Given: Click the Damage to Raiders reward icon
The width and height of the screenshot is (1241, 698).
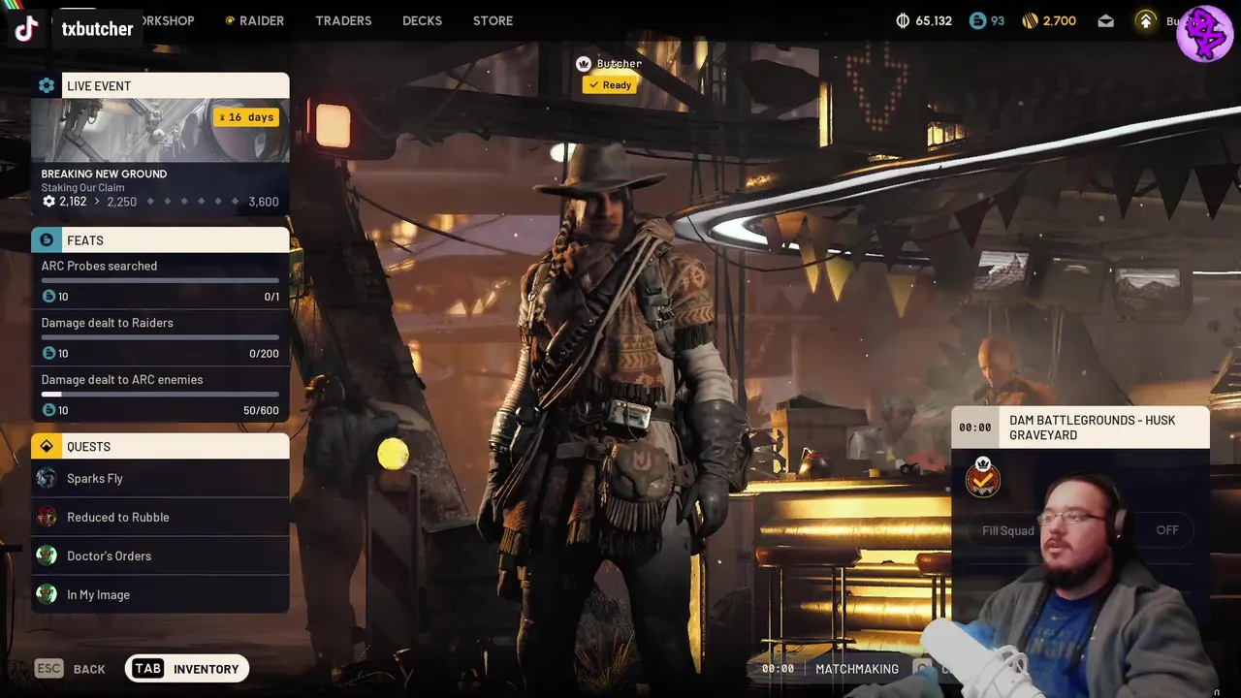Looking at the screenshot, I should (x=48, y=354).
